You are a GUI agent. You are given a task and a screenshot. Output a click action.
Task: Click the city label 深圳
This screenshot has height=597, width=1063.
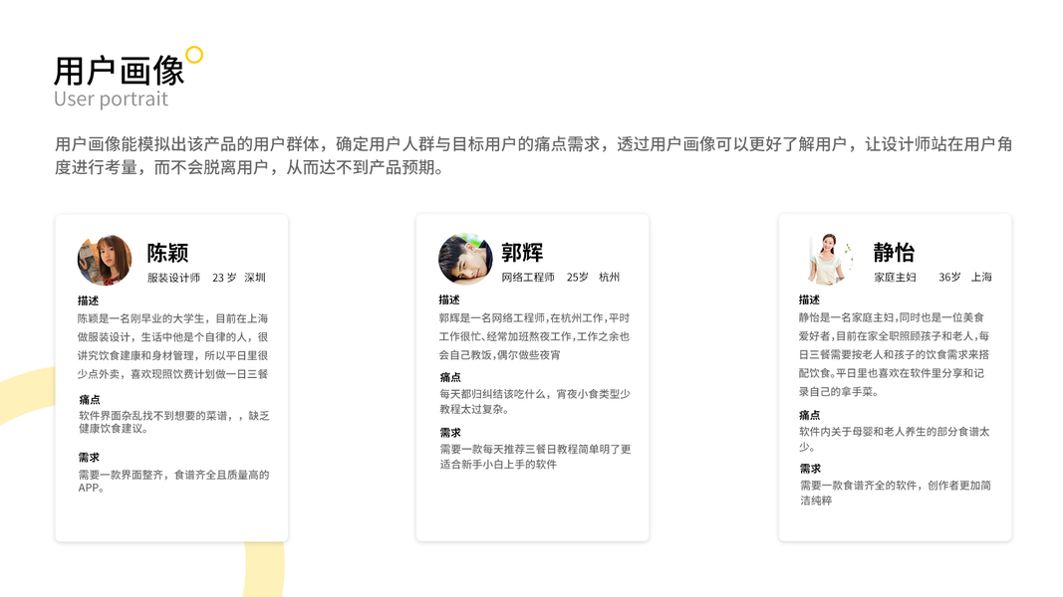[x=255, y=278]
